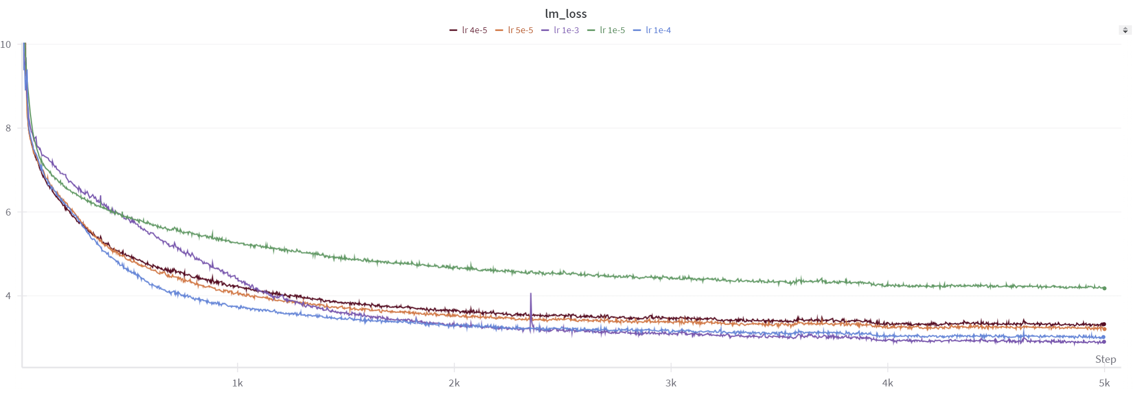Screen dimensions: 1133x398
Task: Toggle the lr 1e-5 legend entry
Action: coord(606,30)
